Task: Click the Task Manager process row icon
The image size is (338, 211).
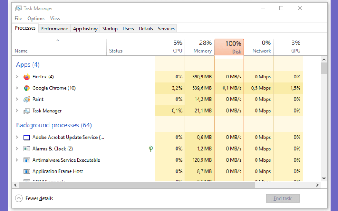Action: coord(27,111)
